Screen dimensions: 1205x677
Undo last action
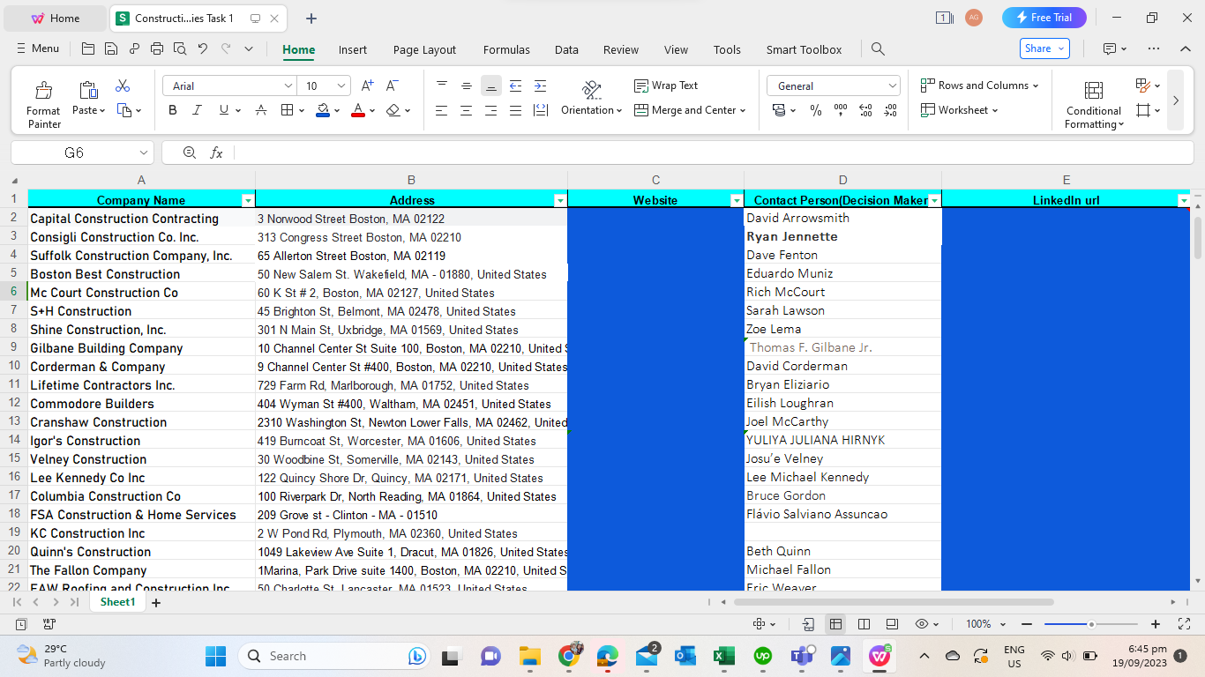pos(203,48)
